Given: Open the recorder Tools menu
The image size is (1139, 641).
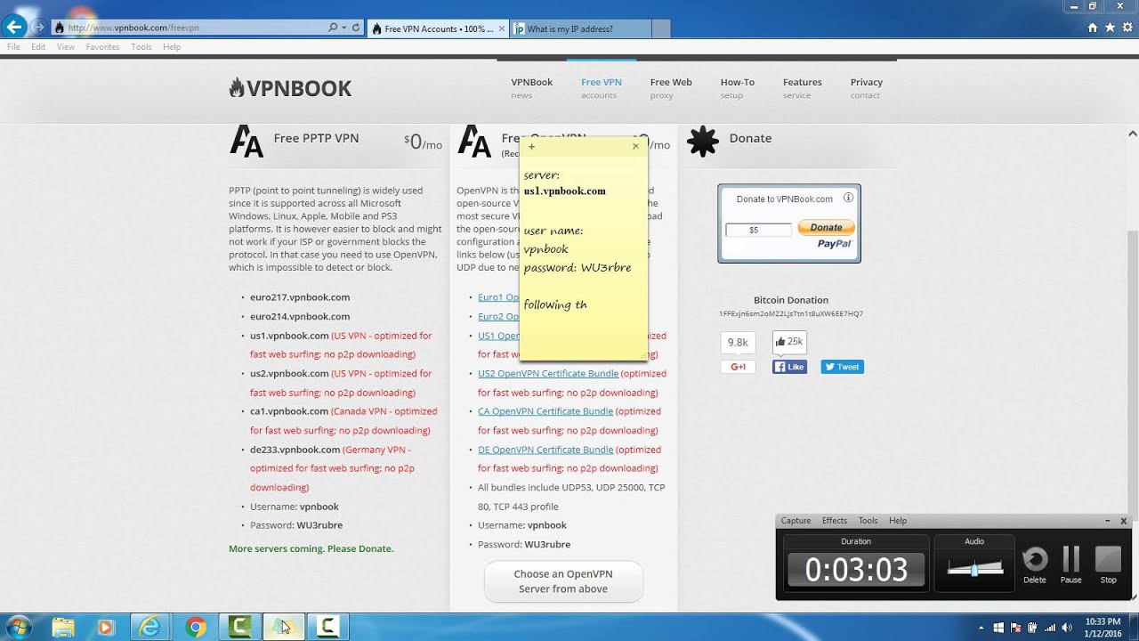Looking at the screenshot, I should [868, 521].
